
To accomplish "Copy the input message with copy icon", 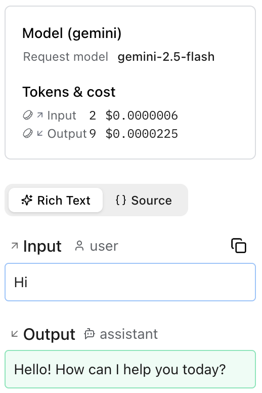I will click(x=238, y=246).
